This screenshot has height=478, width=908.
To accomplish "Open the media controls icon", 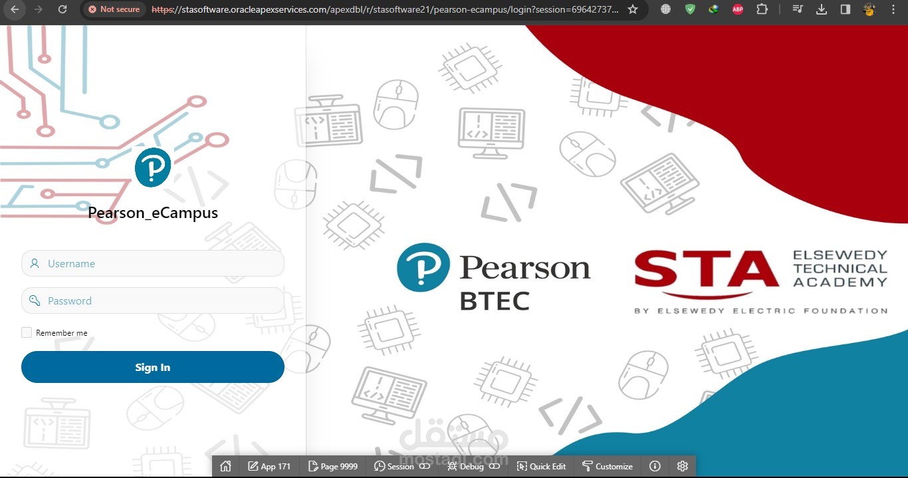I will point(798,9).
